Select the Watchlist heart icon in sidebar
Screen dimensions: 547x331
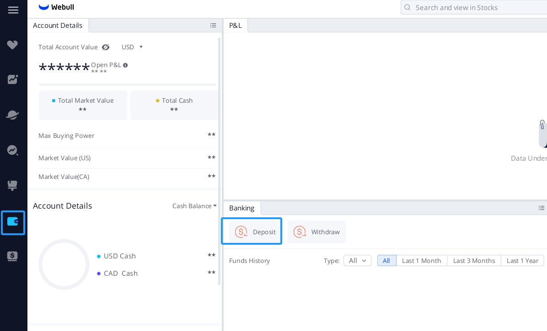click(x=13, y=45)
